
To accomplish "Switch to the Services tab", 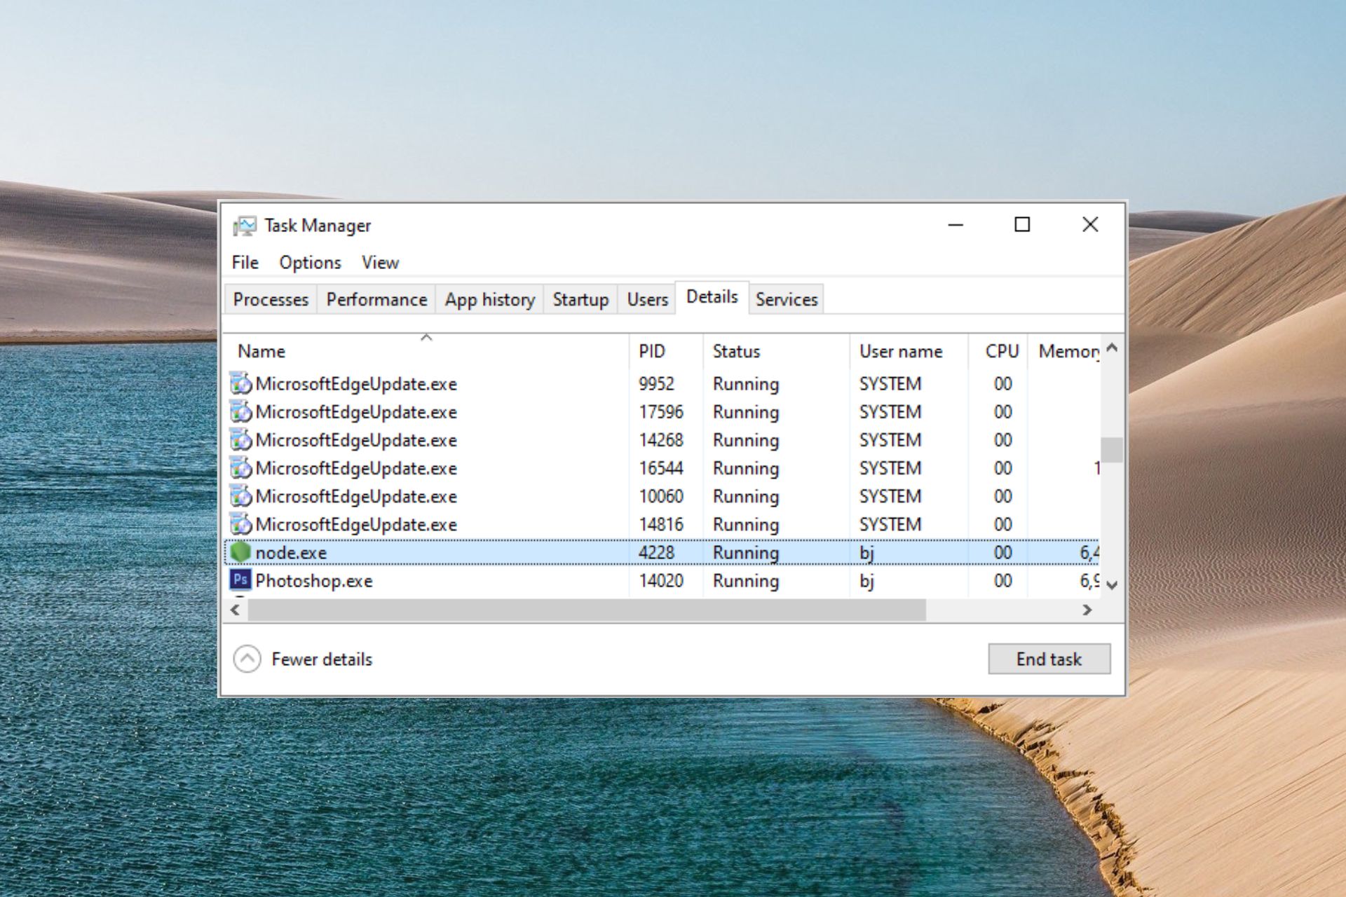I will click(787, 300).
